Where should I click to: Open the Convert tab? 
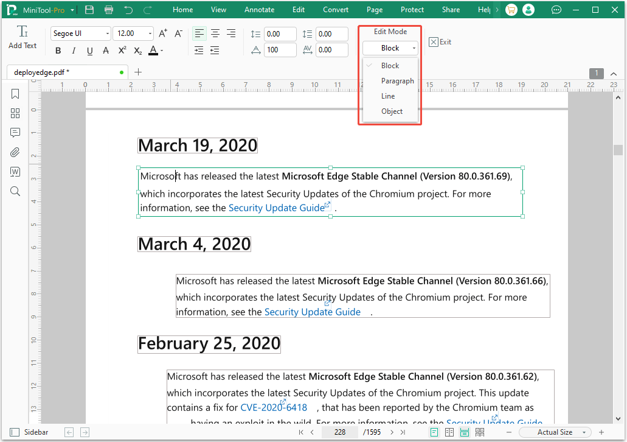point(336,10)
